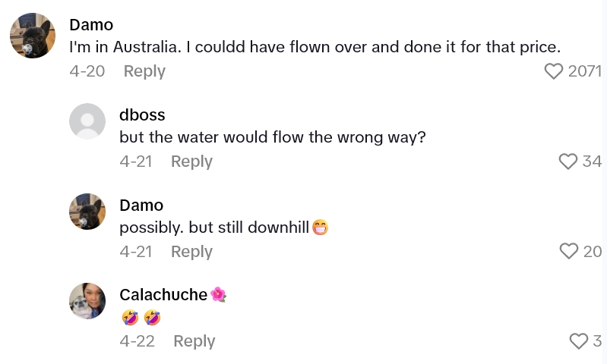The height and width of the screenshot is (364, 607).
Task: Like Calachuche's laughing emoji comment
Action: [x=579, y=341]
